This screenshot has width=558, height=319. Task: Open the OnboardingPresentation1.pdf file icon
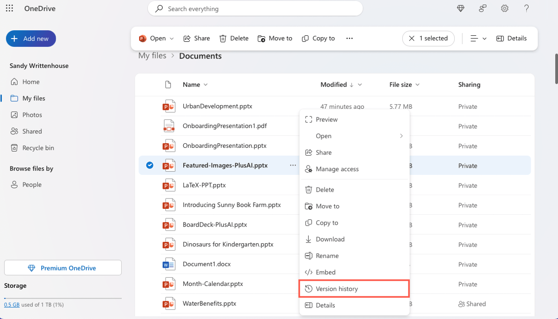coord(168,126)
